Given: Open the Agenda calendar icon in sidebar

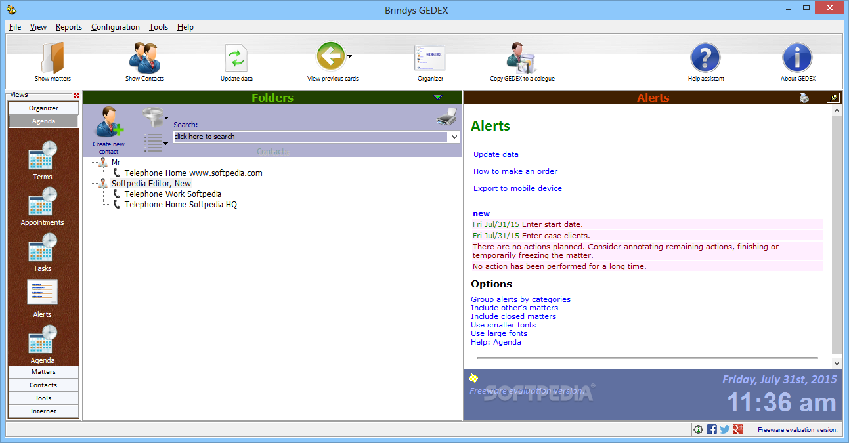Looking at the screenshot, I should tap(43, 345).
